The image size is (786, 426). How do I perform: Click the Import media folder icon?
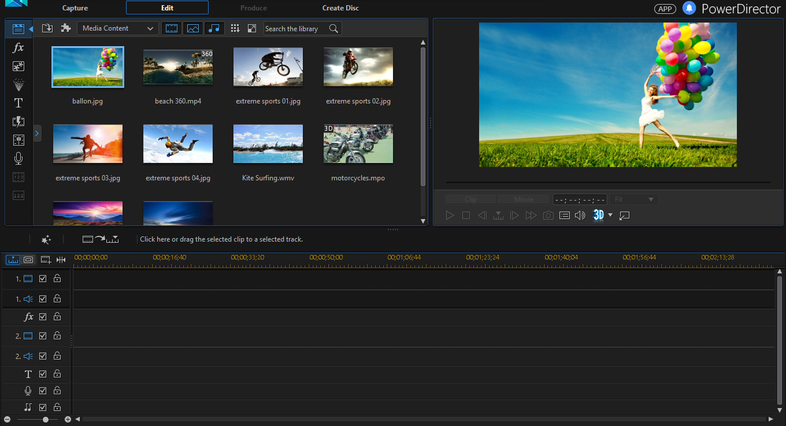click(47, 28)
